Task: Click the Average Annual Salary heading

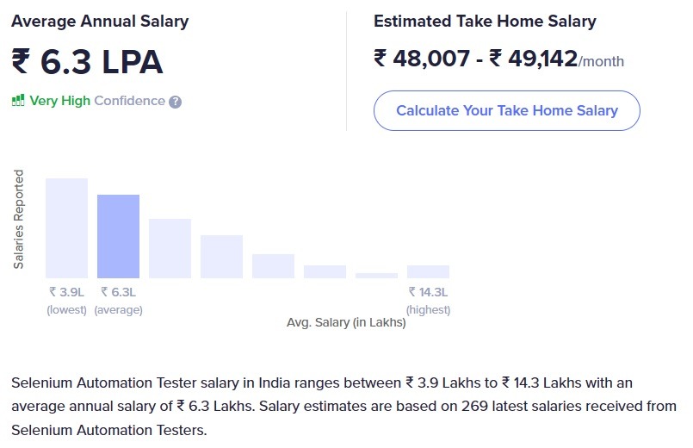Action: [x=100, y=22]
